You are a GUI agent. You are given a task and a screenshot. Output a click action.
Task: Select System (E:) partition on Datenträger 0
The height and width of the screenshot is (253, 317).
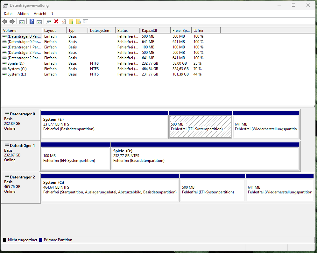click(104, 125)
